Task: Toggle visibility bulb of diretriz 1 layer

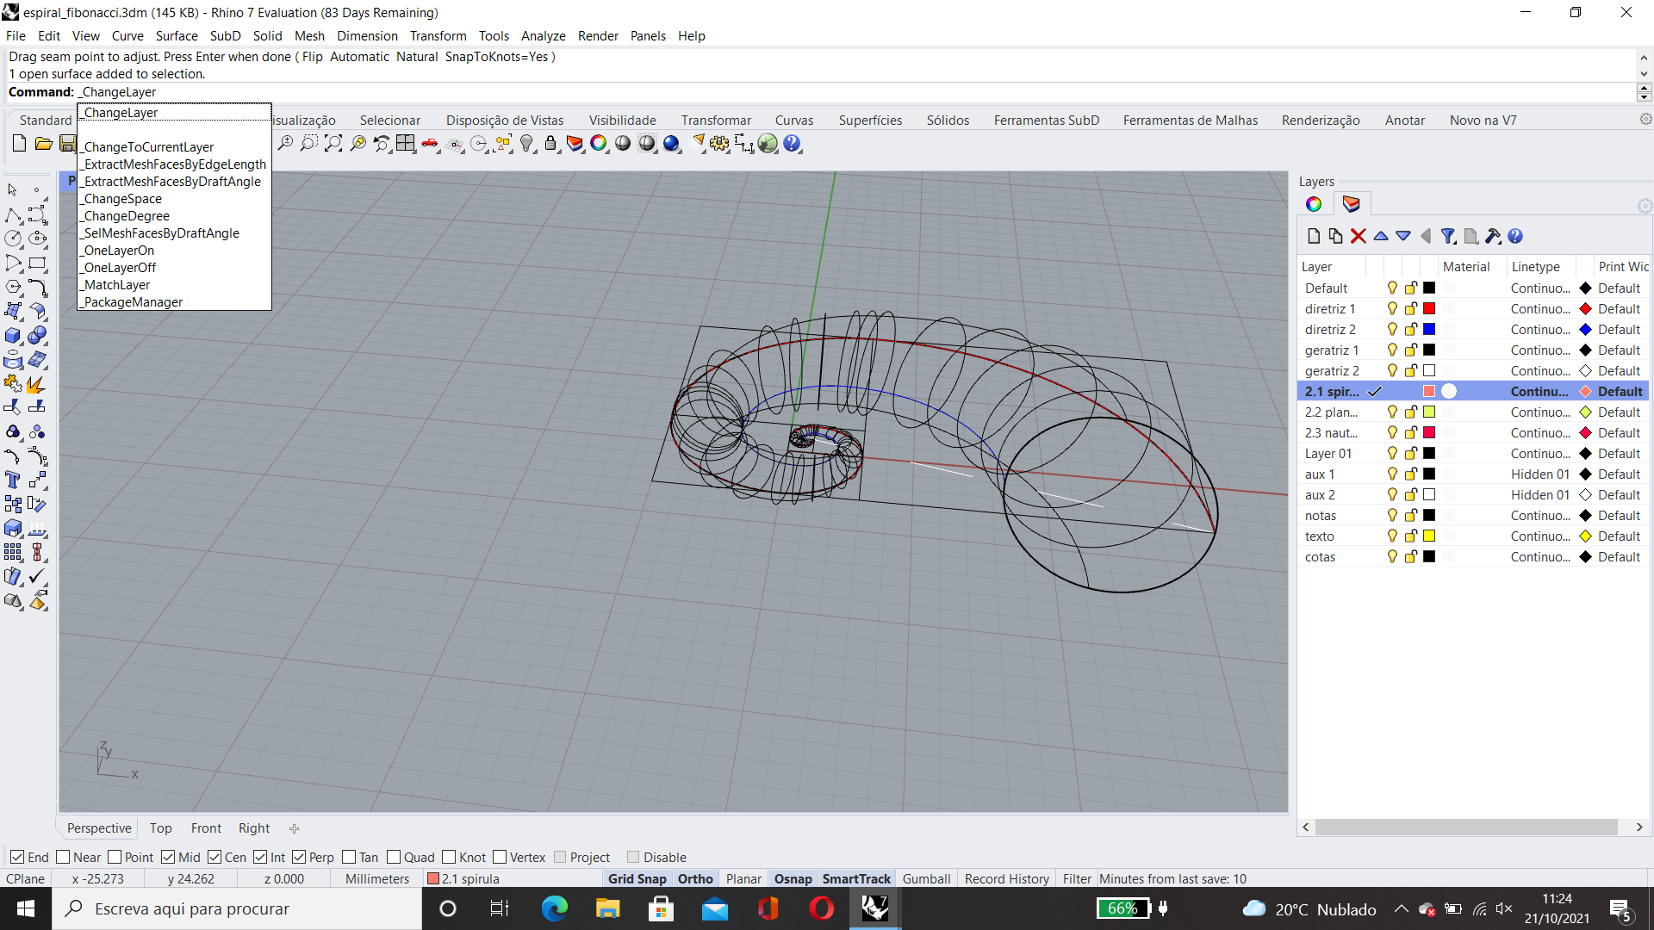Action: (x=1392, y=308)
